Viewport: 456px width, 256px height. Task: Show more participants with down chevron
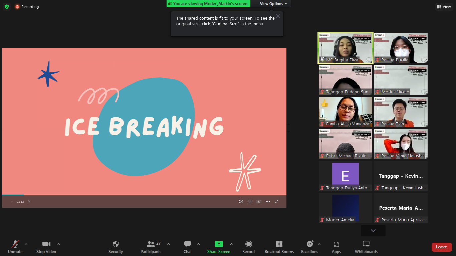click(373, 231)
